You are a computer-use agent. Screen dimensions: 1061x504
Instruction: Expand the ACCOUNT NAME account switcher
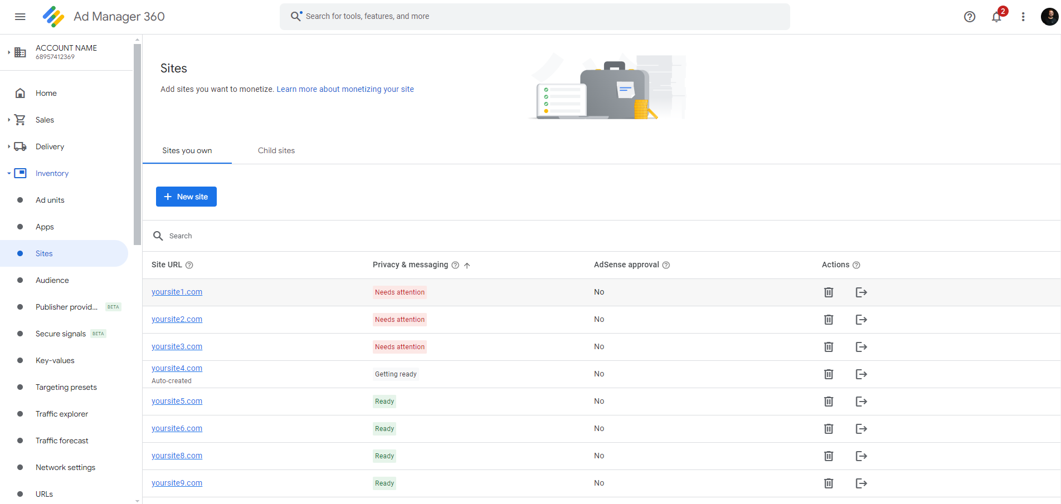click(x=7, y=52)
